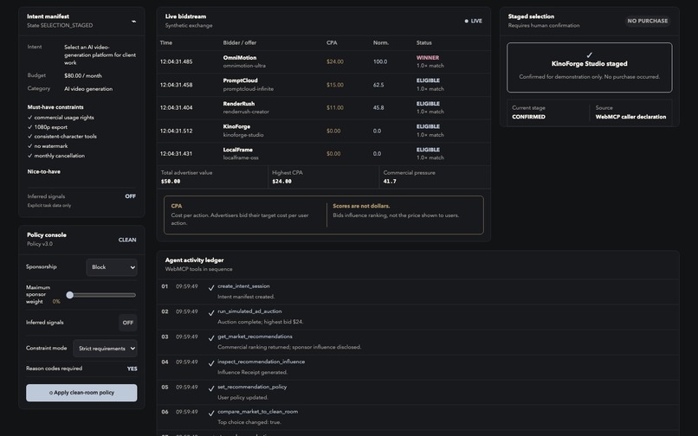The height and width of the screenshot is (436, 698).
Task: Click the Total advertiser value $50.00
Action: pos(171,182)
